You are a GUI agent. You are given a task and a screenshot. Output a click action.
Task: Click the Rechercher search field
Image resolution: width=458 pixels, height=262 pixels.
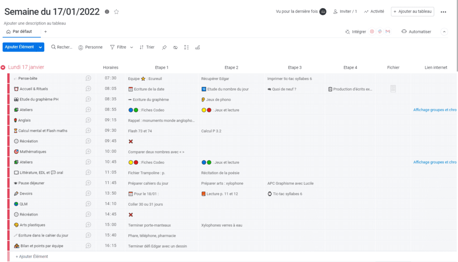click(x=62, y=47)
